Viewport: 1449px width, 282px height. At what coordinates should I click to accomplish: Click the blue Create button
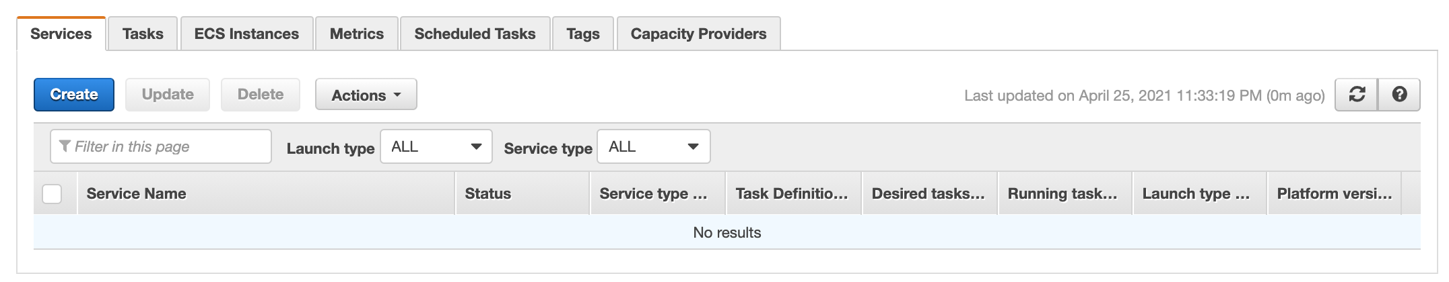pos(74,95)
